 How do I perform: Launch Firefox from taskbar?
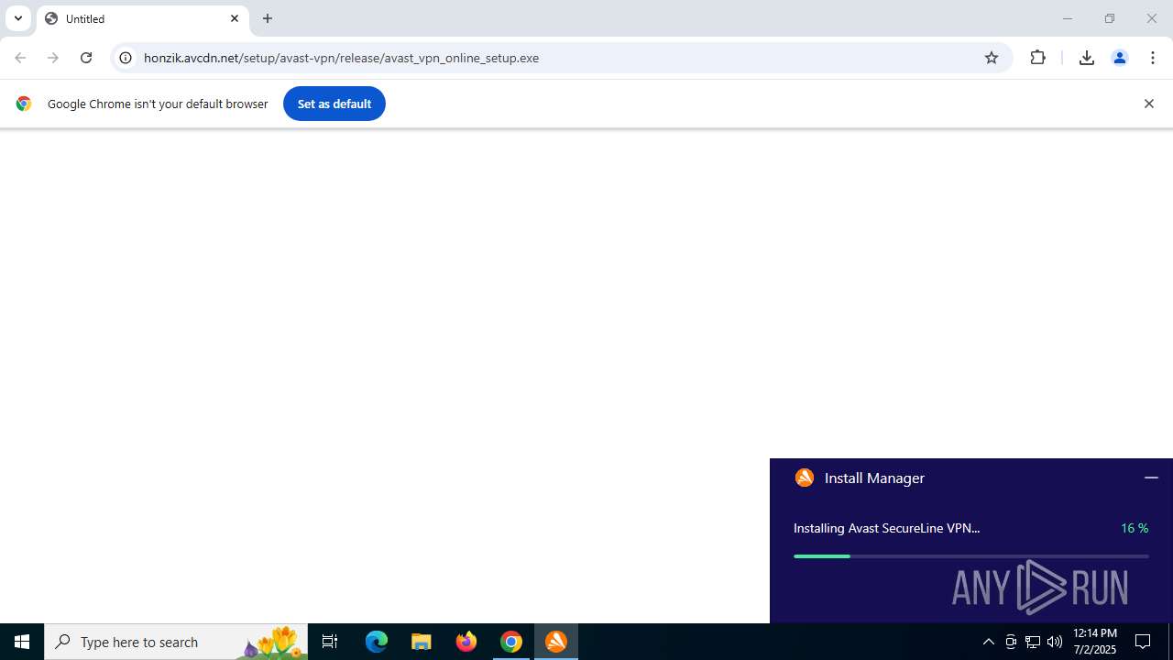click(466, 642)
